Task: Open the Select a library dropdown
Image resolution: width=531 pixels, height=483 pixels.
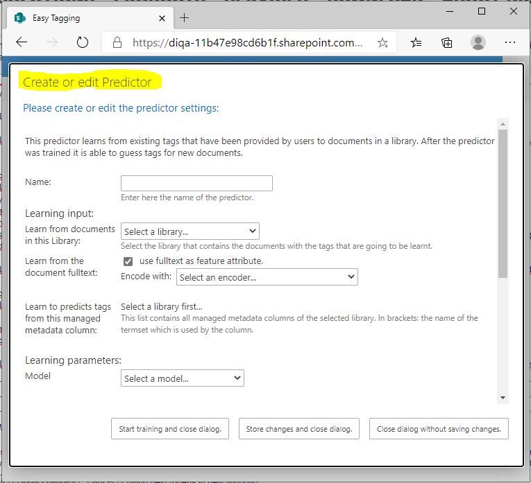Action: [189, 231]
